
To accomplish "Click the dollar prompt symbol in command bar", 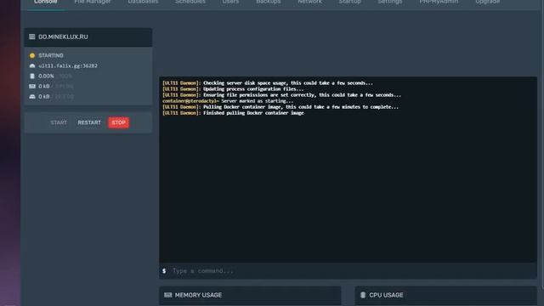I will (x=164, y=270).
